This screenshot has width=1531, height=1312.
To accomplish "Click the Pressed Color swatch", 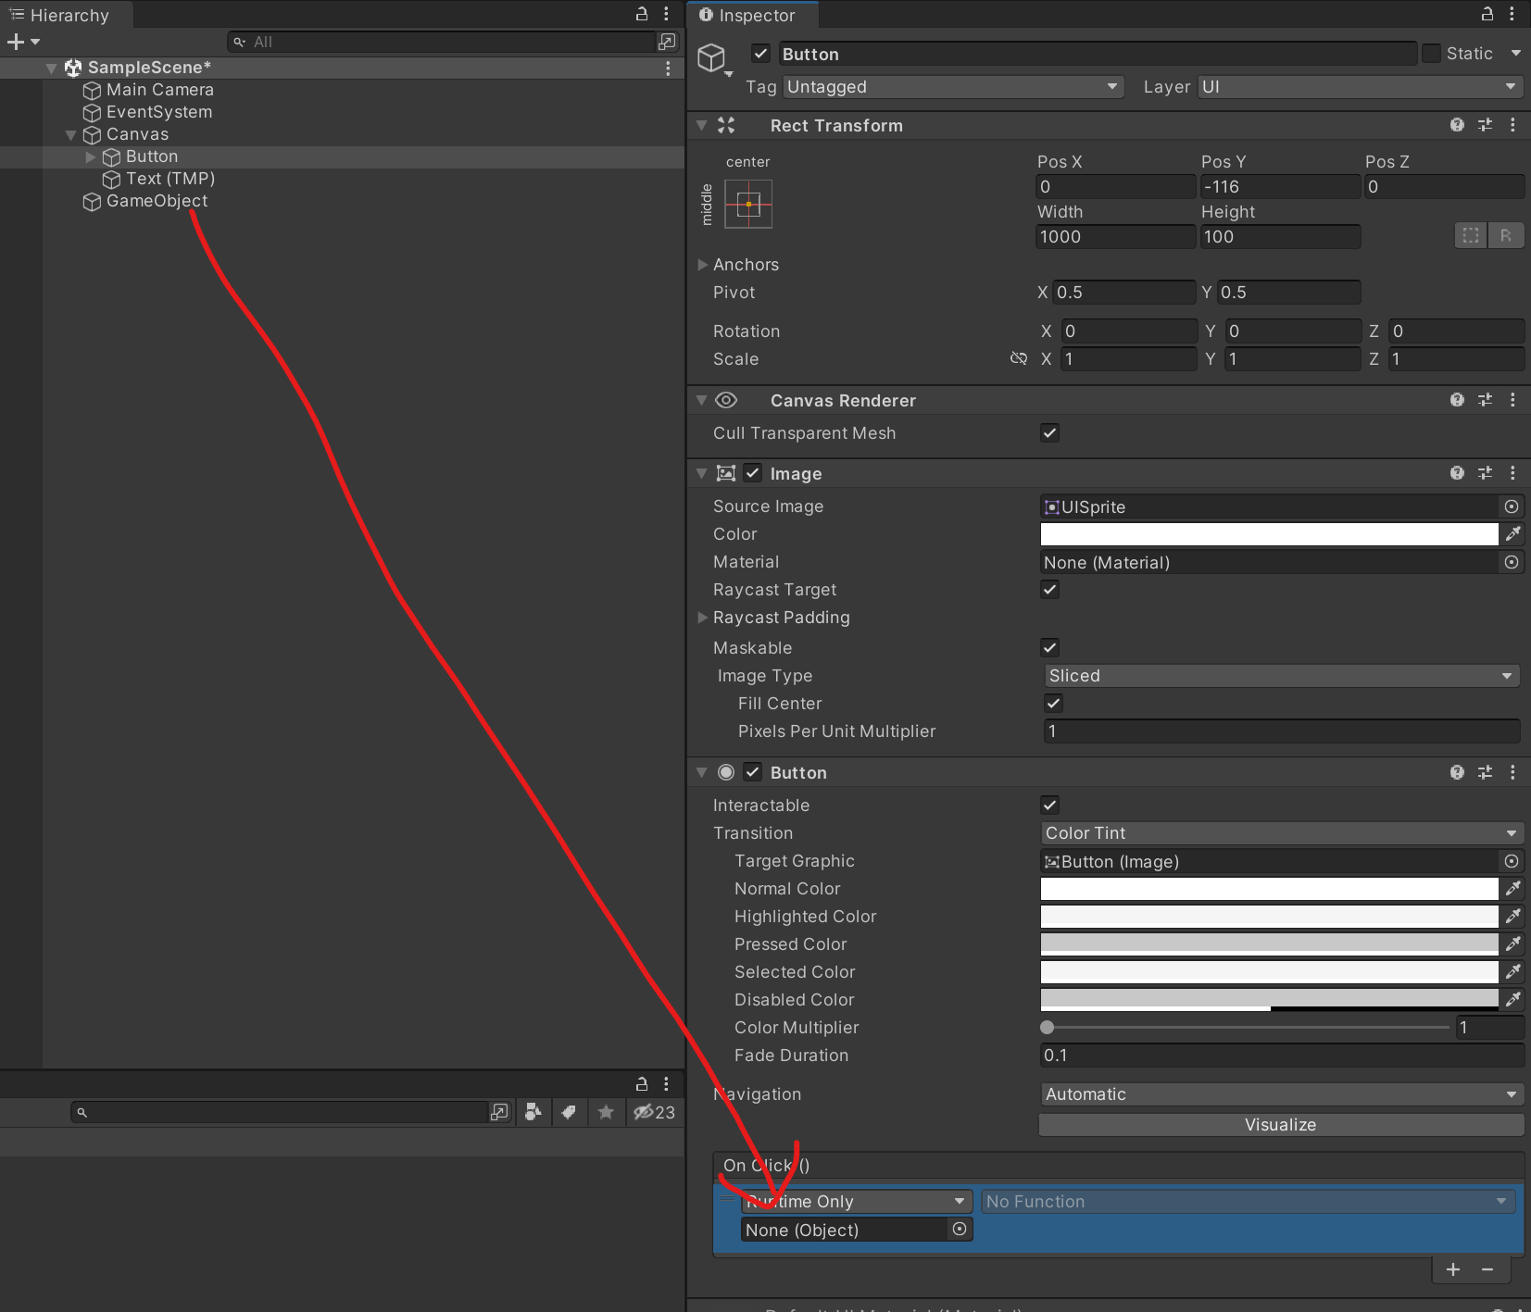I will (x=1267, y=943).
